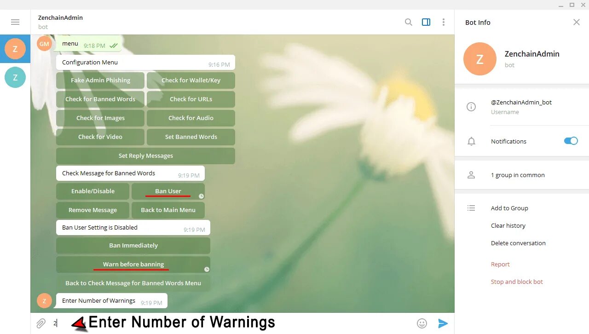Click the attach file paperclip icon
The height and width of the screenshot is (334, 589).
(41, 323)
